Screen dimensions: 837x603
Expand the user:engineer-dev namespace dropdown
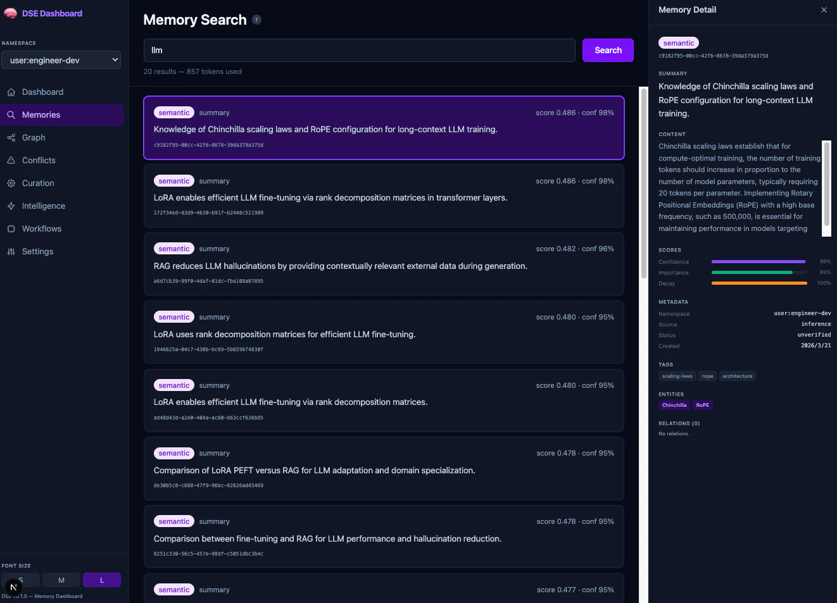point(61,60)
